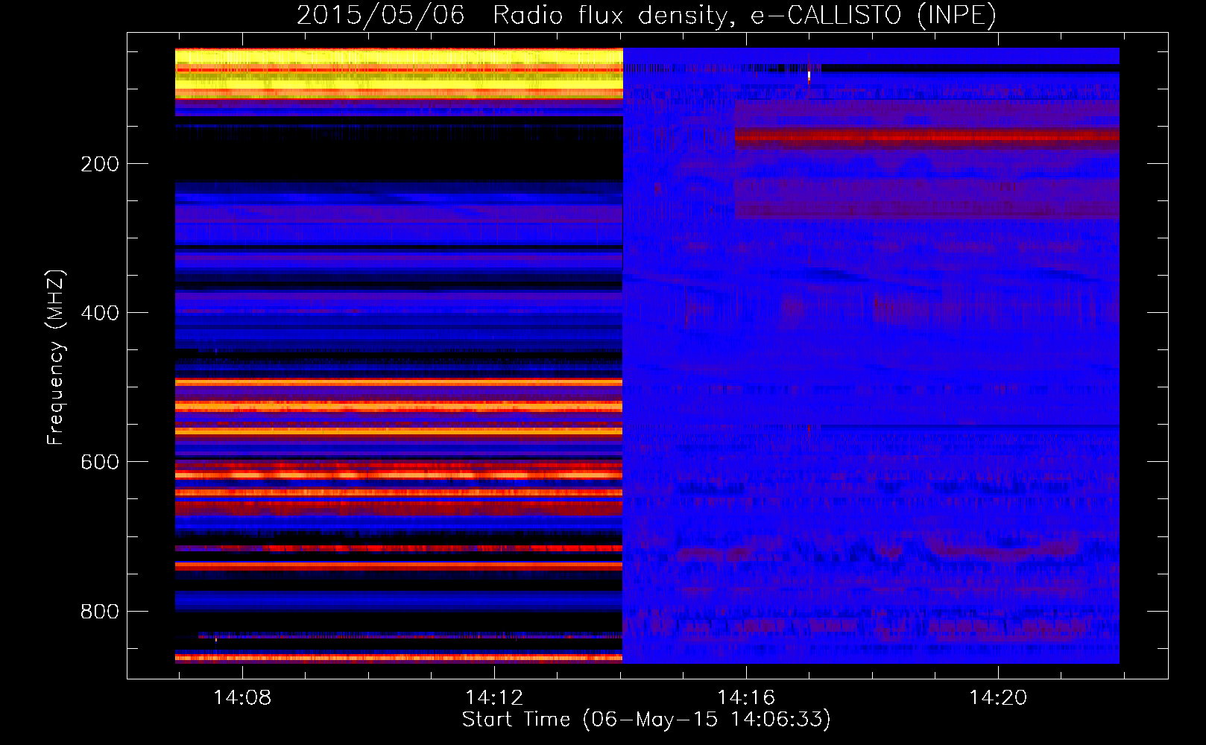
Task: Click the time-axis tick label "14:12"
Action: (x=494, y=697)
